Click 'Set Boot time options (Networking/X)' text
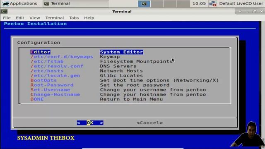The image size is (265, 149). [159, 80]
